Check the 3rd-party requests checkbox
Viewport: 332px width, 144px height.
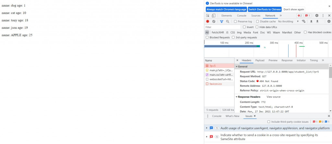[x=233, y=37]
